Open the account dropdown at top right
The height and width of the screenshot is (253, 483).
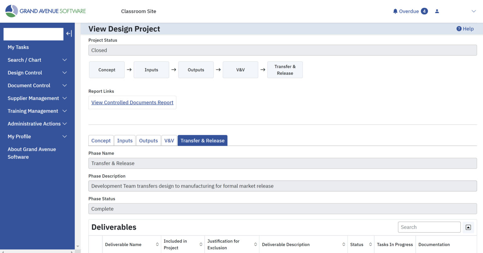(x=474, y=11)
